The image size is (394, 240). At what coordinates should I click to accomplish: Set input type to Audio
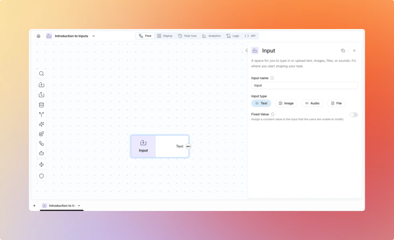click(x=312, y=103)
